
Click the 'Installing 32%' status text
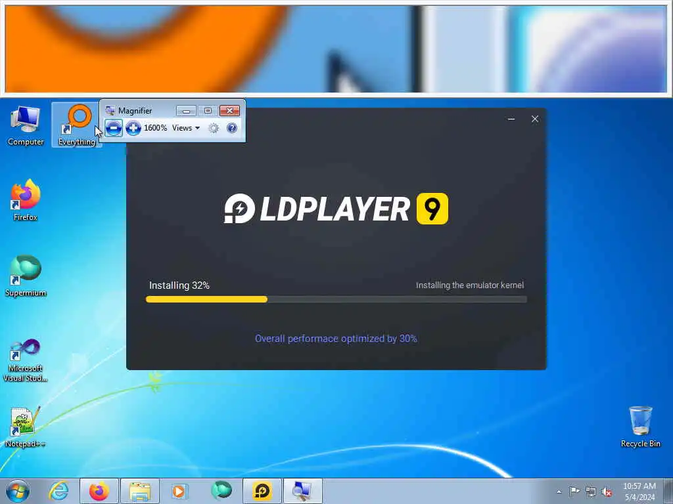(x=179, y=285)
